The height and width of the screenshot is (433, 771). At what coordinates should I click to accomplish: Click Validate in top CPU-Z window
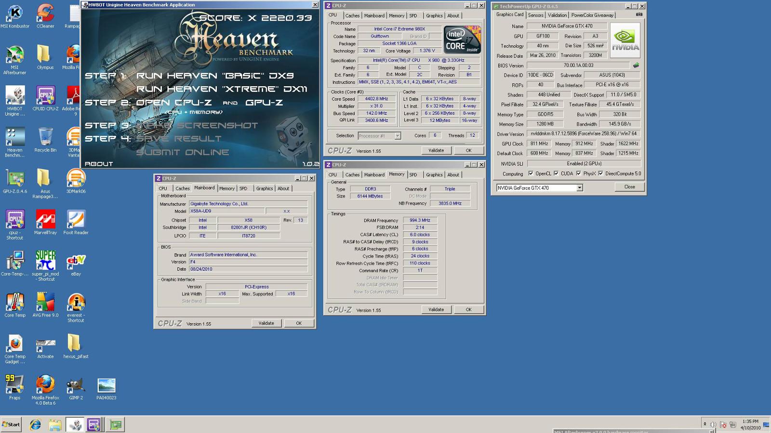[436, 150]
